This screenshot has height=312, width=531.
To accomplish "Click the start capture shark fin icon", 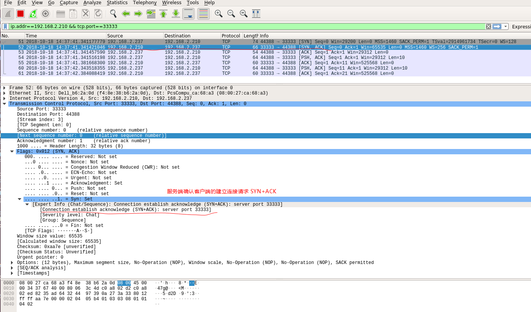I will pos(8,14).
